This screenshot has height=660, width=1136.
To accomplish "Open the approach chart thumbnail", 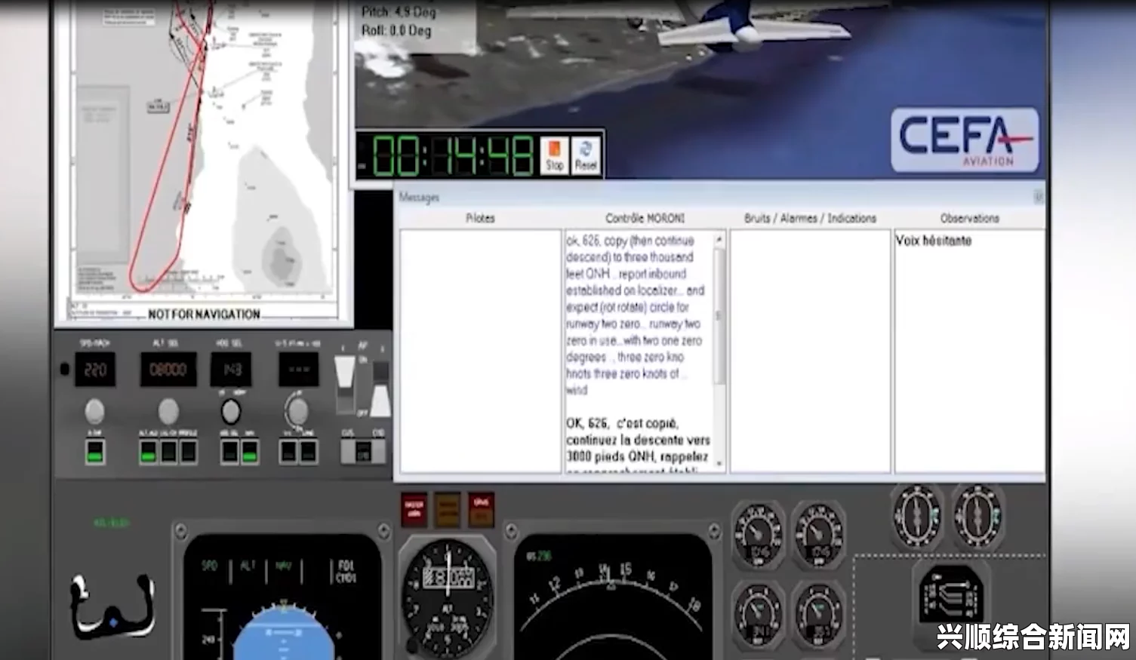I will (x=204, y=155).
